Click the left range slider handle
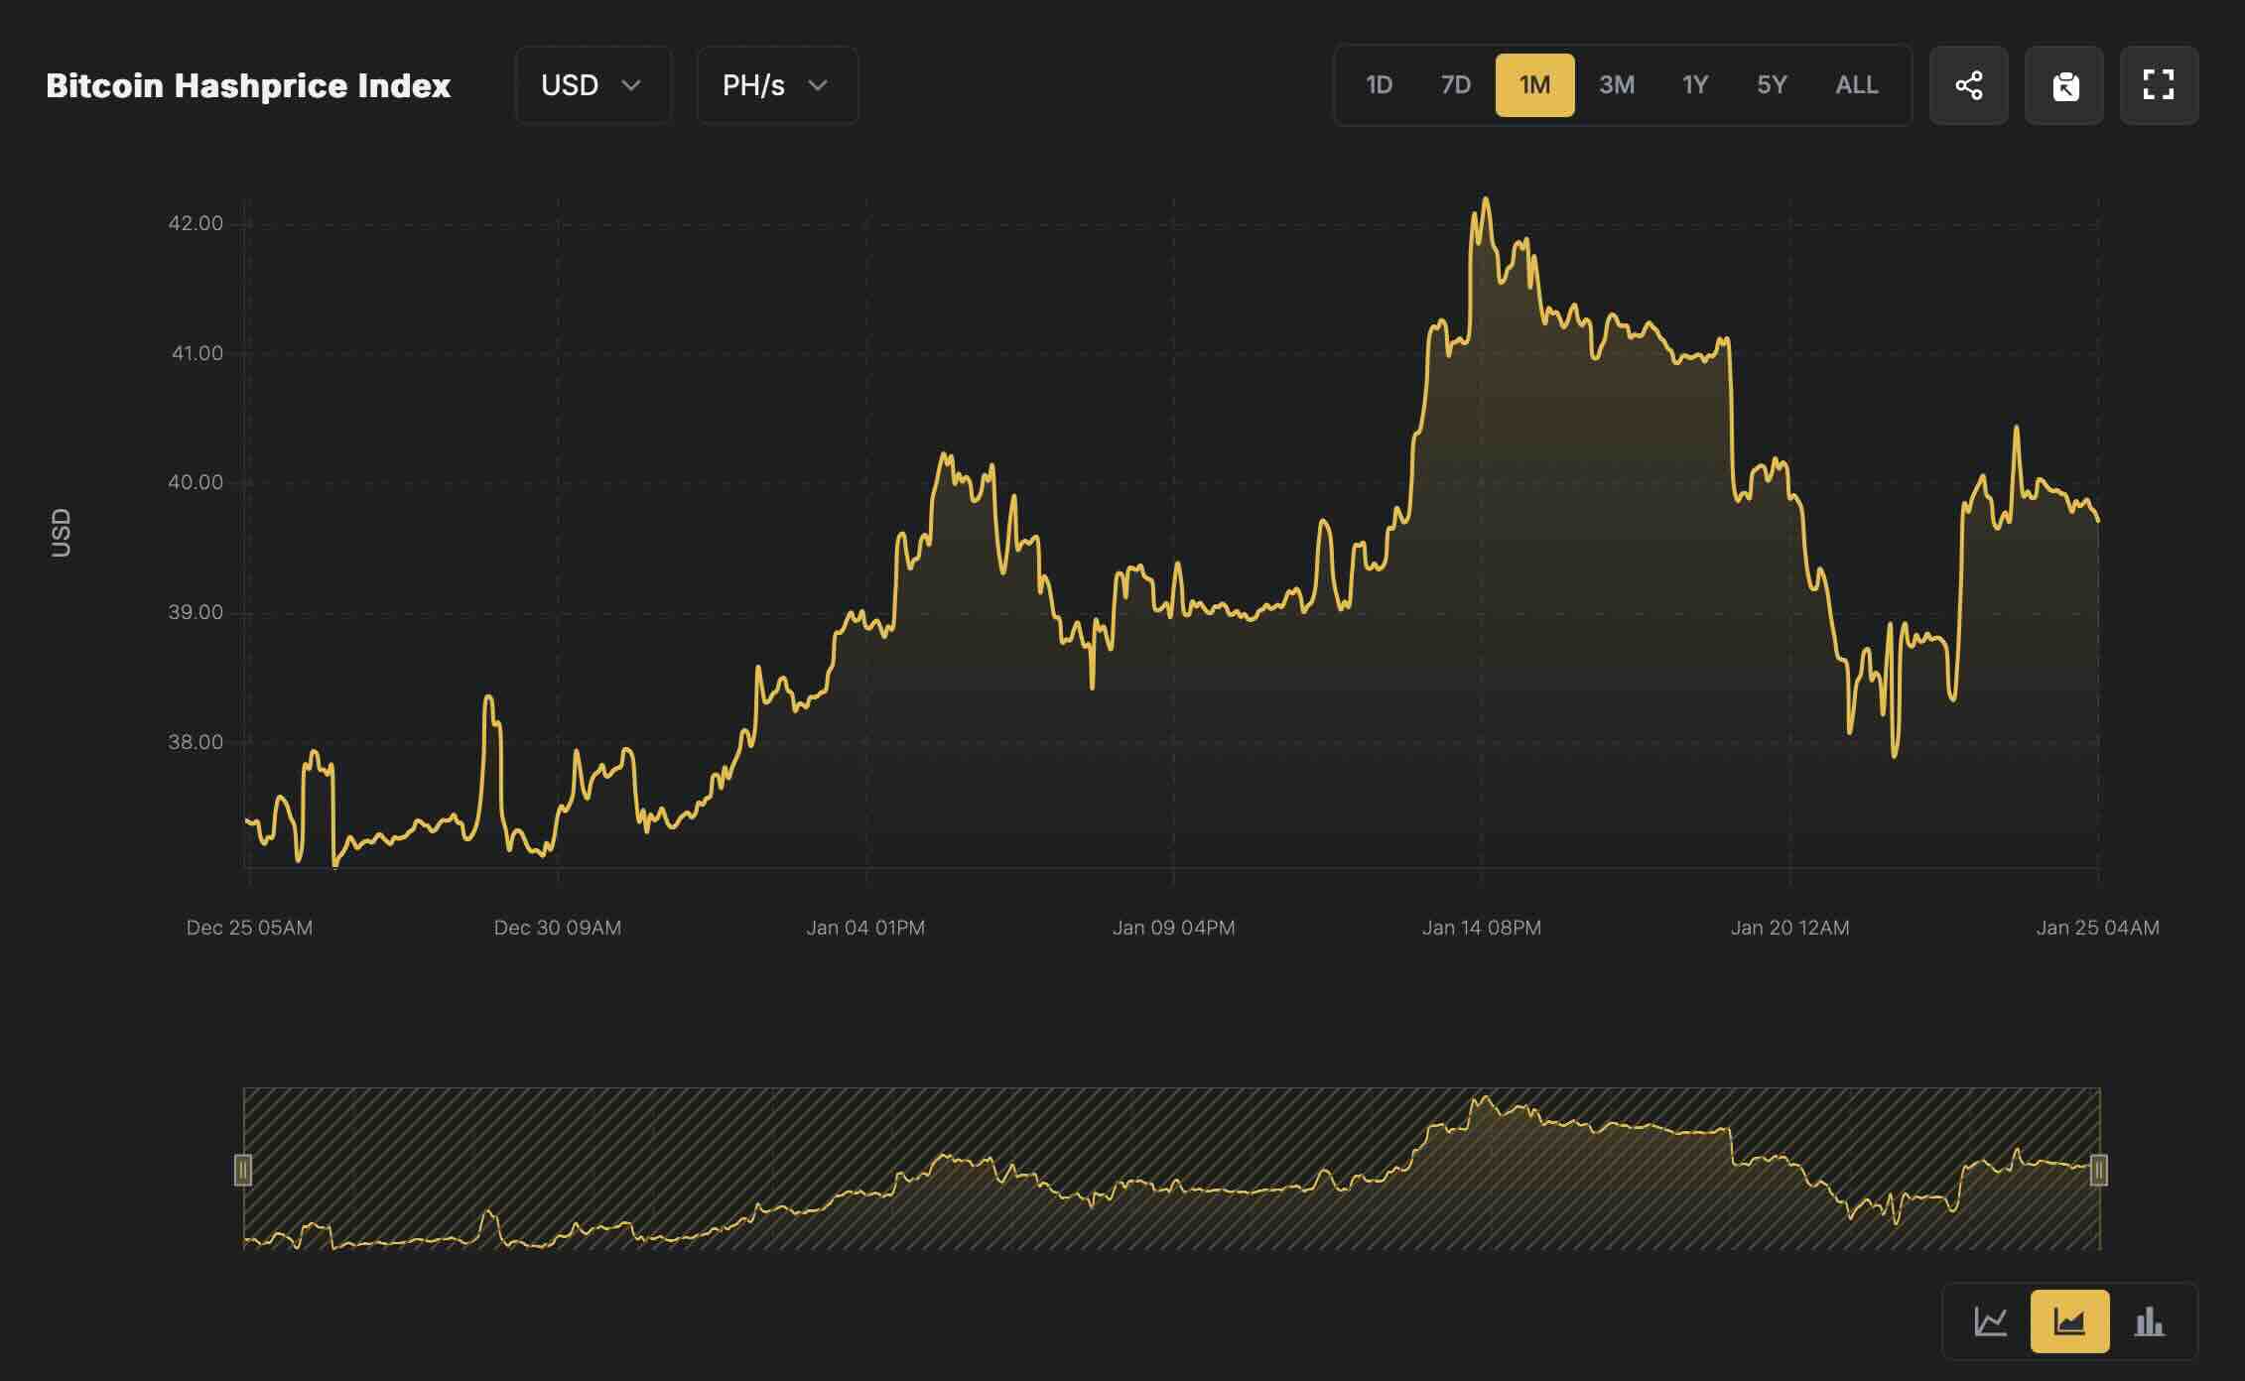Screen dimensions: 2245x1381 243,1170
